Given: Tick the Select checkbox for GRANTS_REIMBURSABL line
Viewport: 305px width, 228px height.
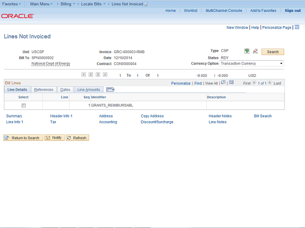Looking at the screenshot, I should point(23,105).
